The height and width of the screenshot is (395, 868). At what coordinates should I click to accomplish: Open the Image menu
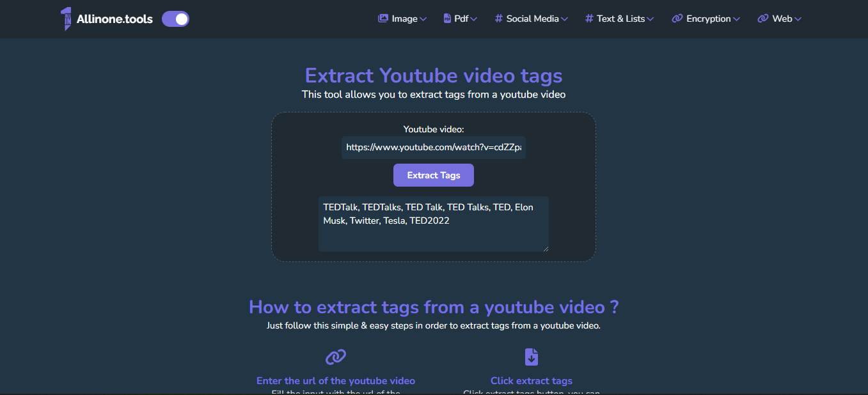point(402,19)
